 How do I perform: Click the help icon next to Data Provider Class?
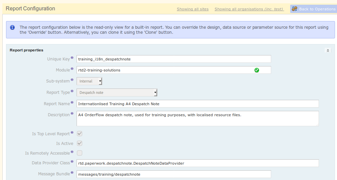coord(72,162)
